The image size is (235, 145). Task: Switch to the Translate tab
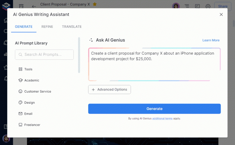pyautogui.click(x=72, y=27)
